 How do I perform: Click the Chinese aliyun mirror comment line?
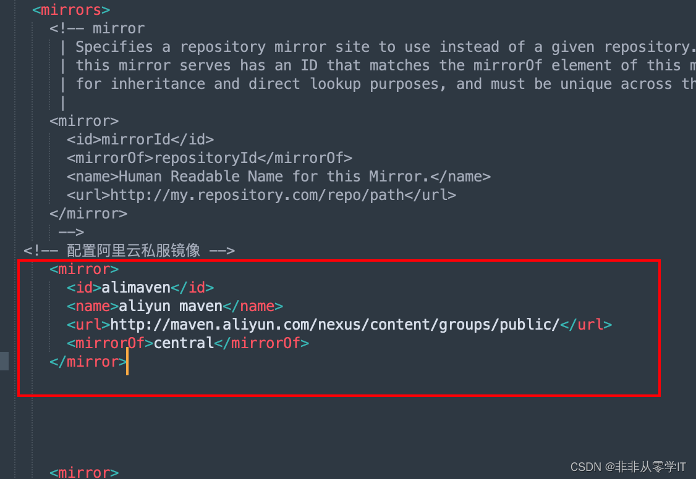(129, 251)
